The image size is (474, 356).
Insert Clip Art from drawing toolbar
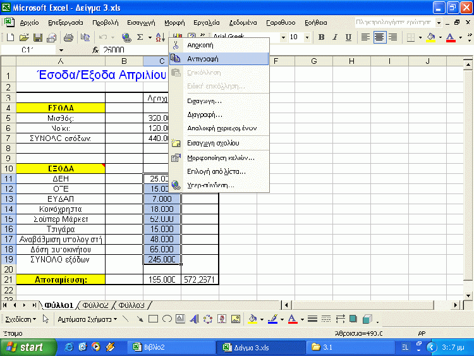222,319
